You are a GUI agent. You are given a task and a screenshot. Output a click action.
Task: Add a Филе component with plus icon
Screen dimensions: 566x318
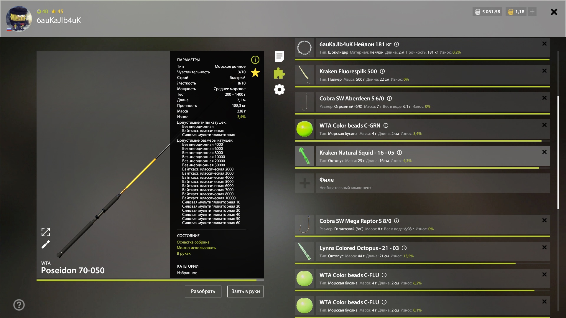[x=305, y=183]
